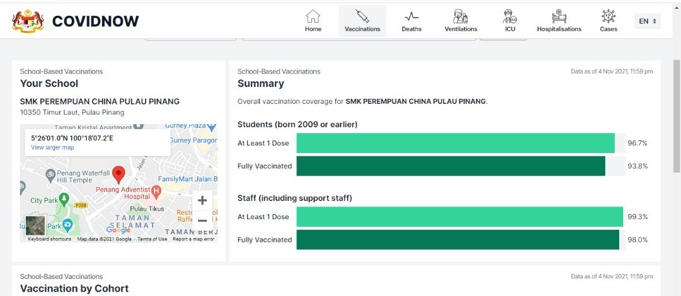The width and height of the screenshot is (681, 296).
Task: Click Gurney Plaza label on map
Action: [185, 126]
